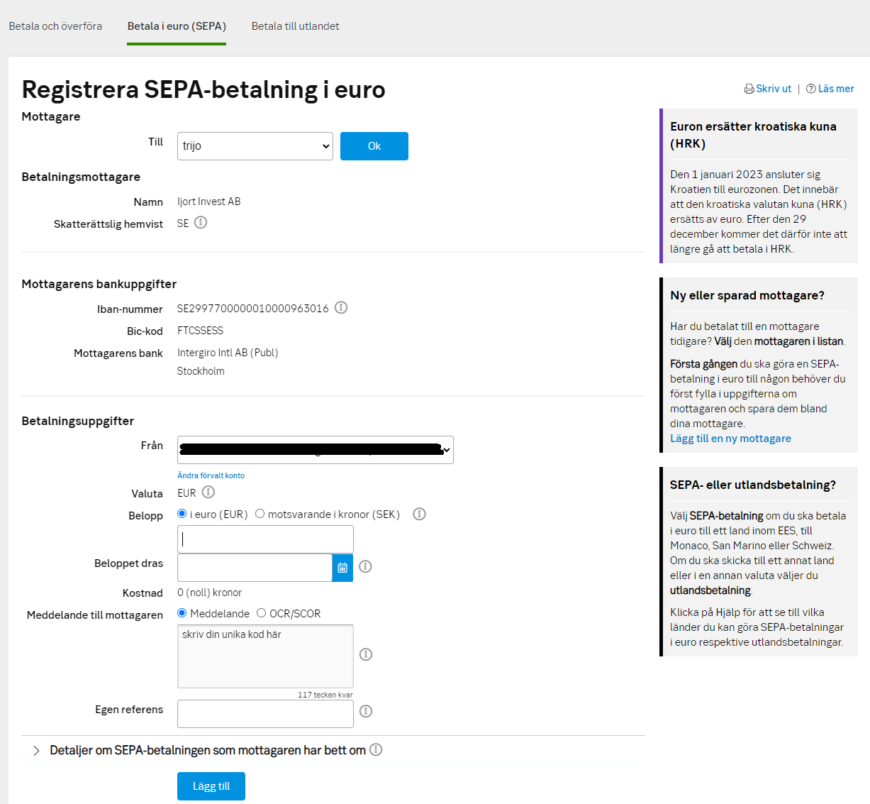
Task: Go to the 'Betala till utlandet' tab
Action: point(295,26)
